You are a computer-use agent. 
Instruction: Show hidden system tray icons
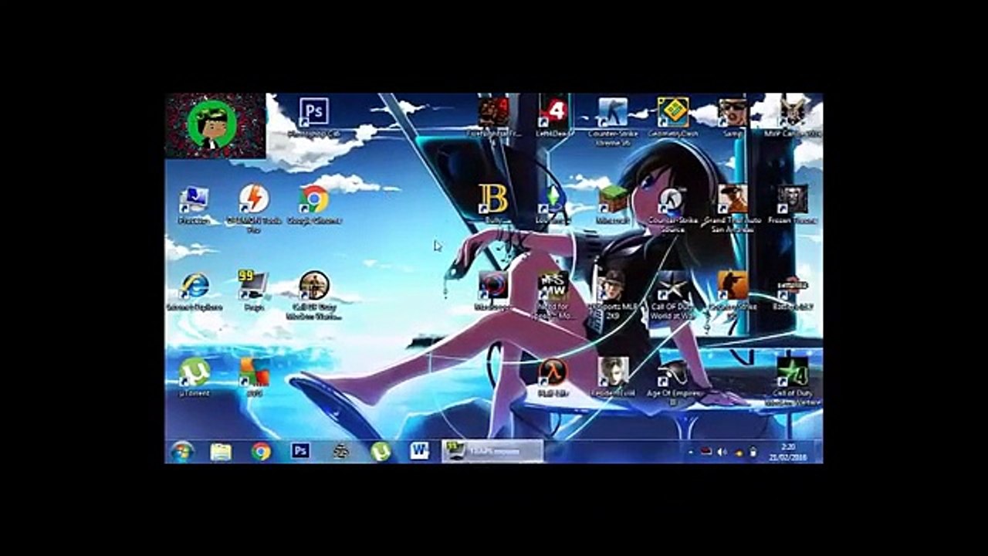690,452
